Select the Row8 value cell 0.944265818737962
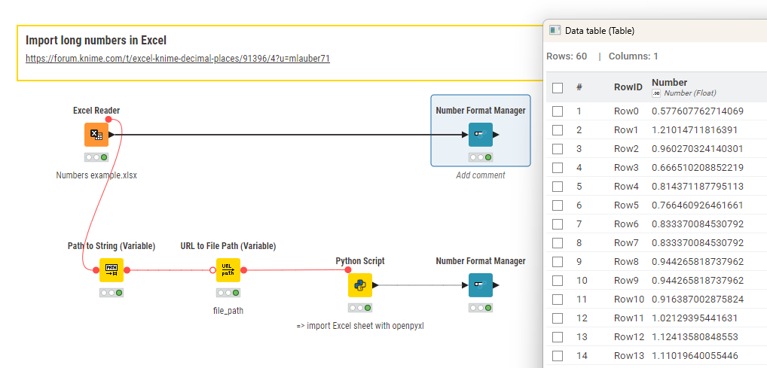 (x=697, y=262)
